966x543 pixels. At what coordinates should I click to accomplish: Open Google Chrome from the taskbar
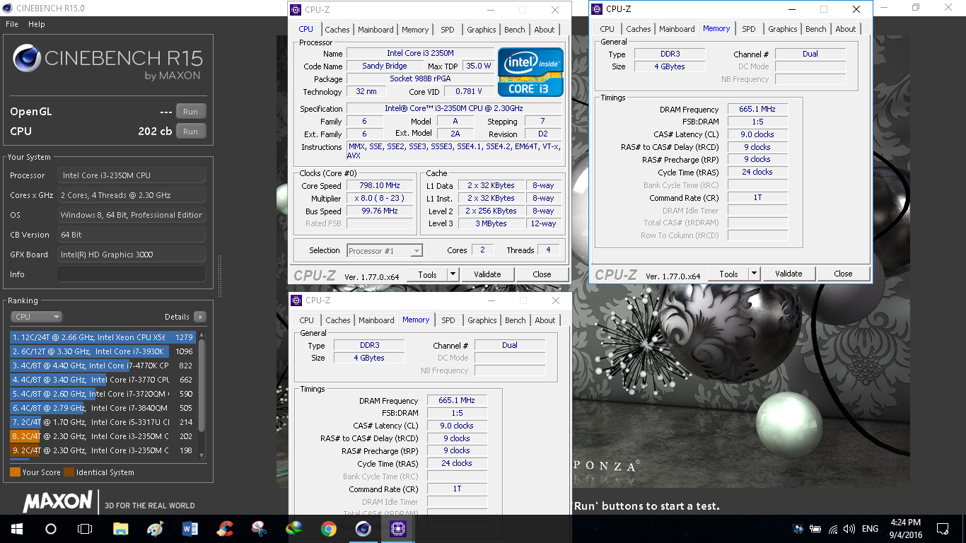[x=329, y=529]
